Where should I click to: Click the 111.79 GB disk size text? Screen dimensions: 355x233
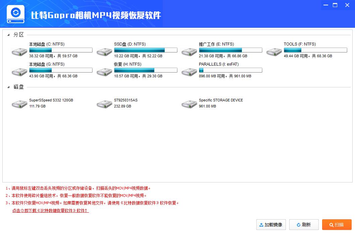click(37, 106)
